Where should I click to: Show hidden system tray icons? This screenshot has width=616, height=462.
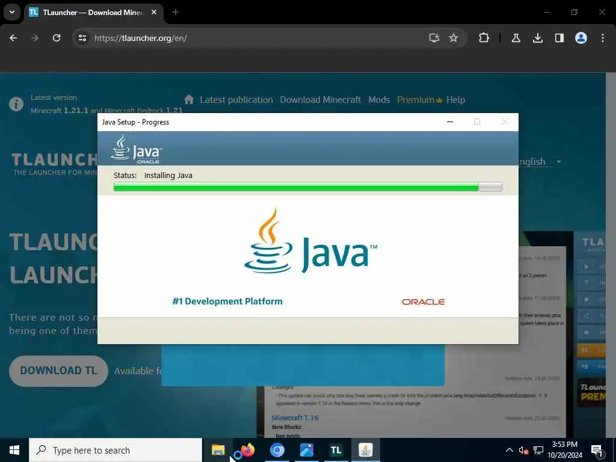pos(509,450)
